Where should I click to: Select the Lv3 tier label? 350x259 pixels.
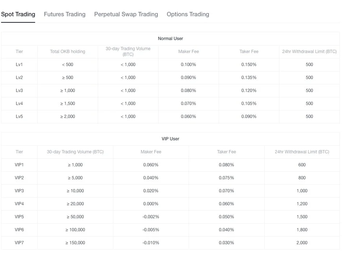pyautogui.click(x=19, y=91)
